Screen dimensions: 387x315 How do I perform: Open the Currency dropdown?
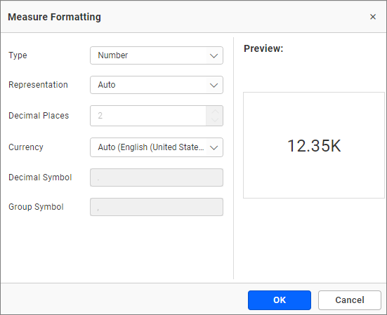click(157, 147)
